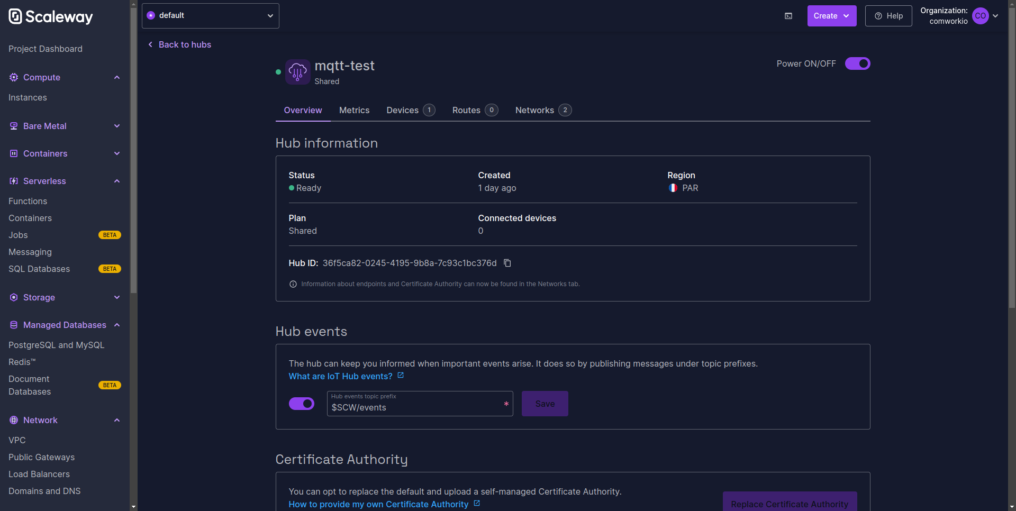Copy the Hub ID to clipboard
Viewport: 1016px width, 511px height.
click(x=507, y=263)
